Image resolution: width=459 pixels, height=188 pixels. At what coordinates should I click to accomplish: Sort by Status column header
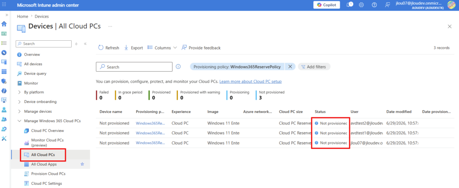point(320,112)
